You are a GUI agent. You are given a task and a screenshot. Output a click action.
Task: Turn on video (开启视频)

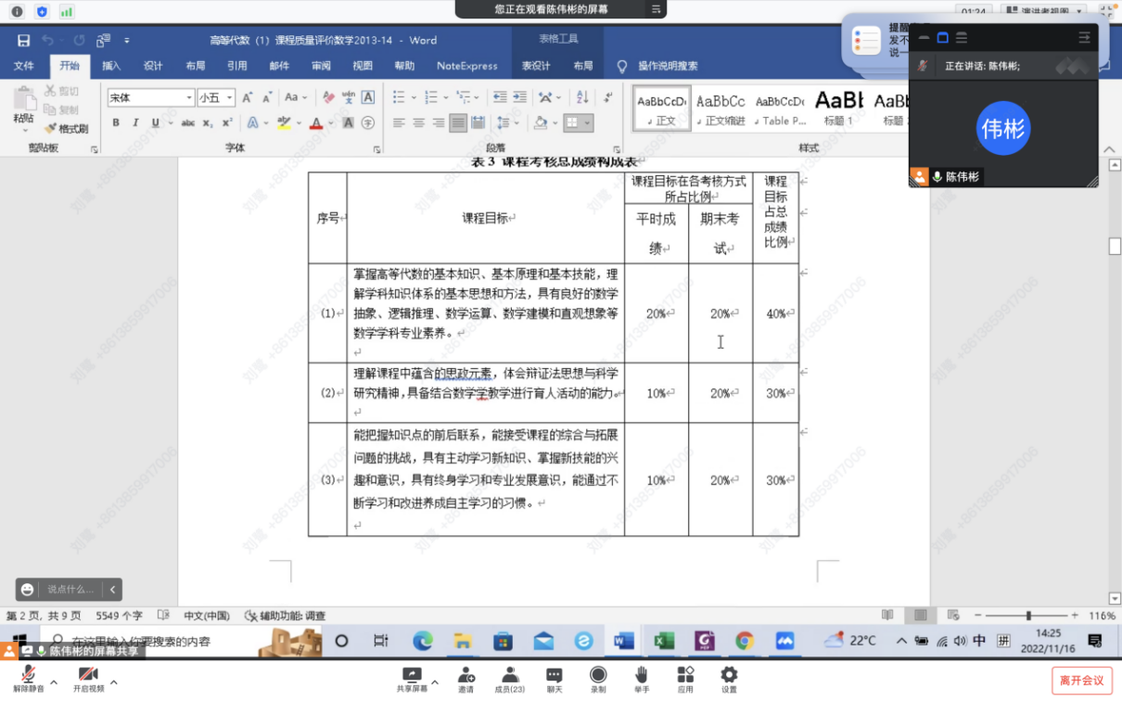pyautogui.click(x=88, y=679)
